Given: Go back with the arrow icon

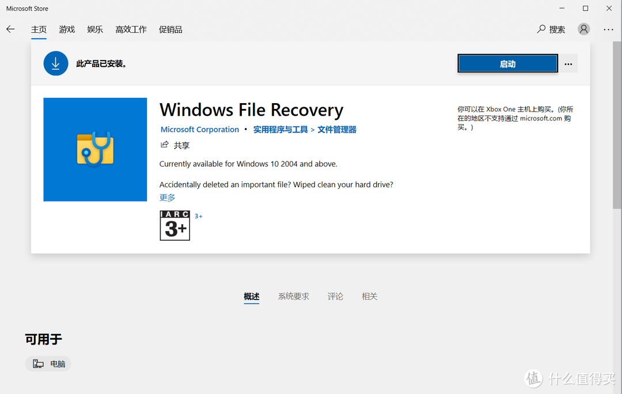Looking at the screenshot, I should click(10, 29).
